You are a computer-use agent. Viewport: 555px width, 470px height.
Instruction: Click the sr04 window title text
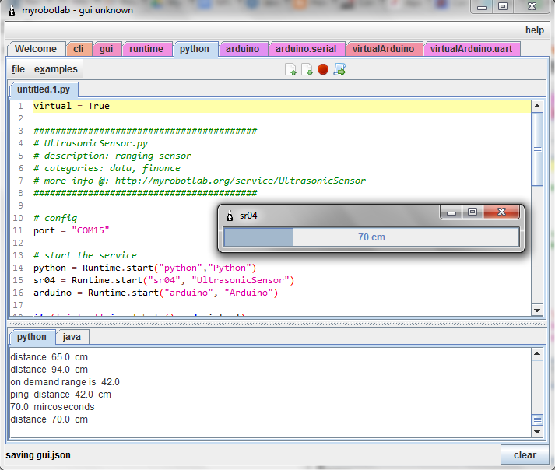(248, 216)
